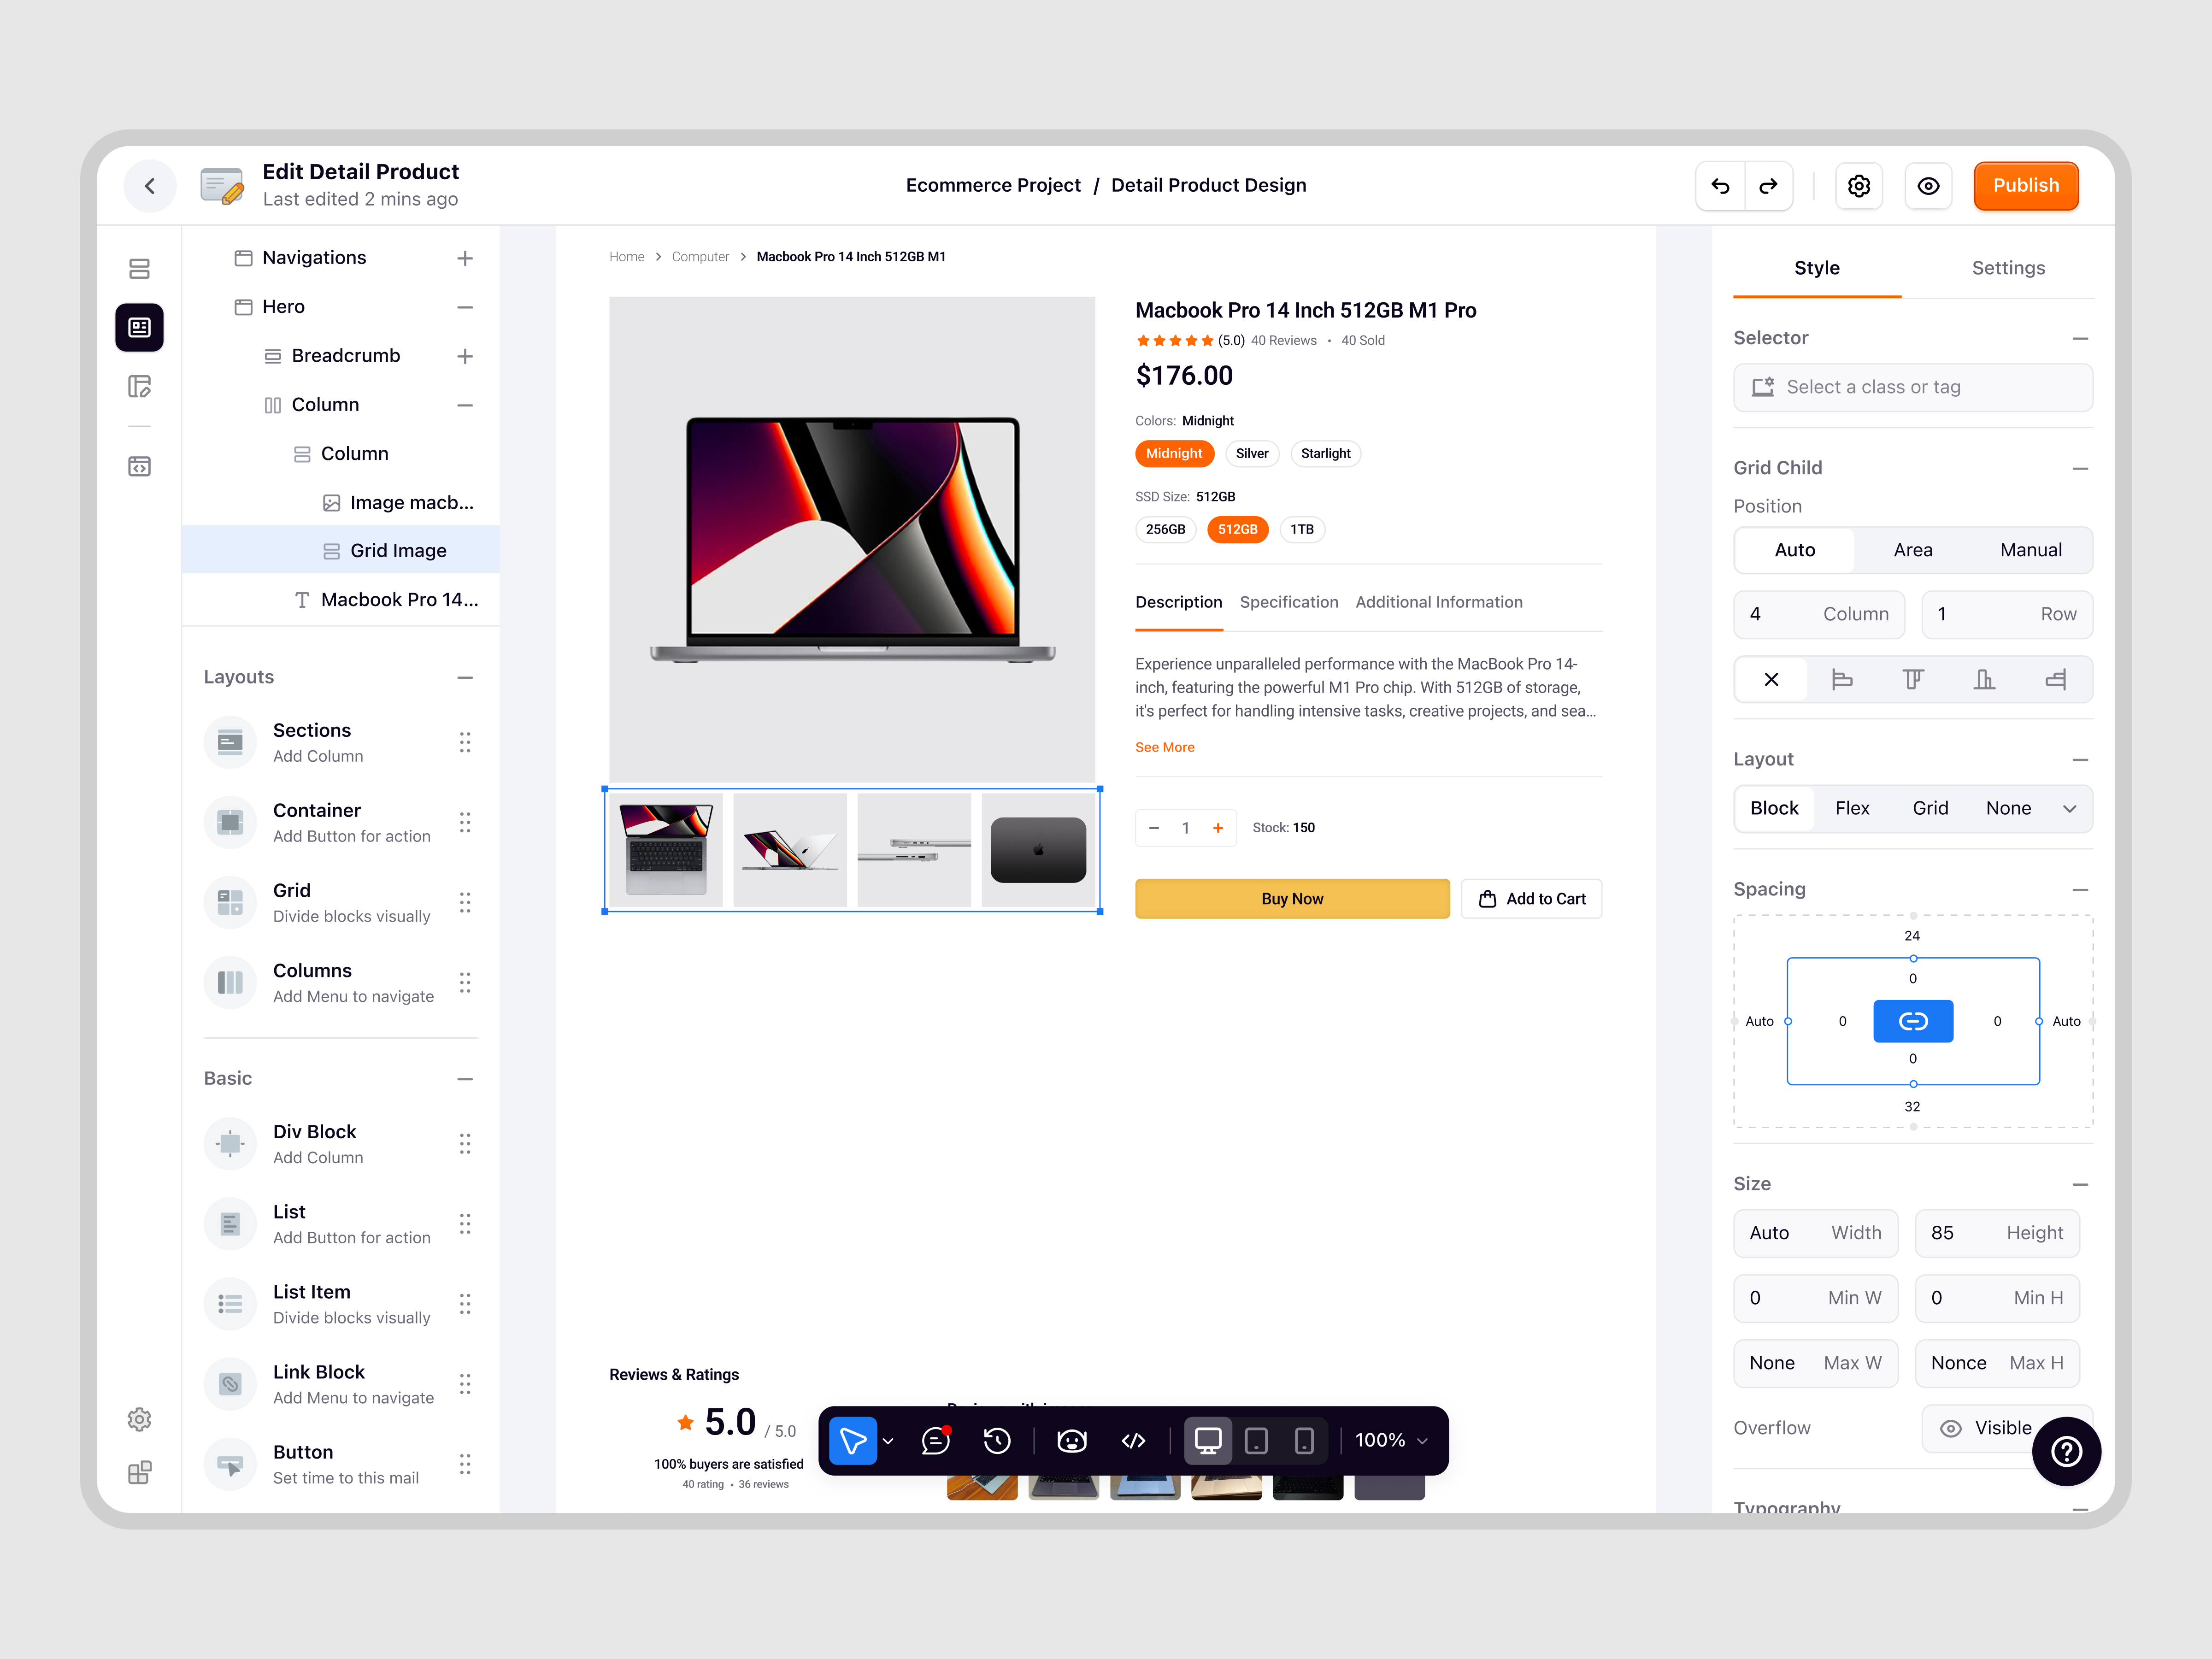This screenshot has width=2212, height=1659.
Task: Open the code view icon in bottom toolbar
Action: [x=1133, y=1441]
